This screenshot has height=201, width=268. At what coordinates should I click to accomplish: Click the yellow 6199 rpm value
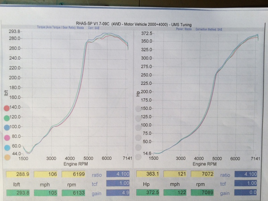point(73,174)
